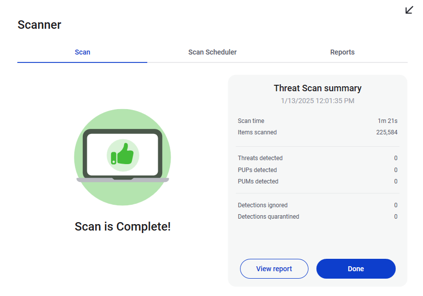The image size is (423, 296).
Task: Click the Threats detected row label
Action: pos(260,158)
